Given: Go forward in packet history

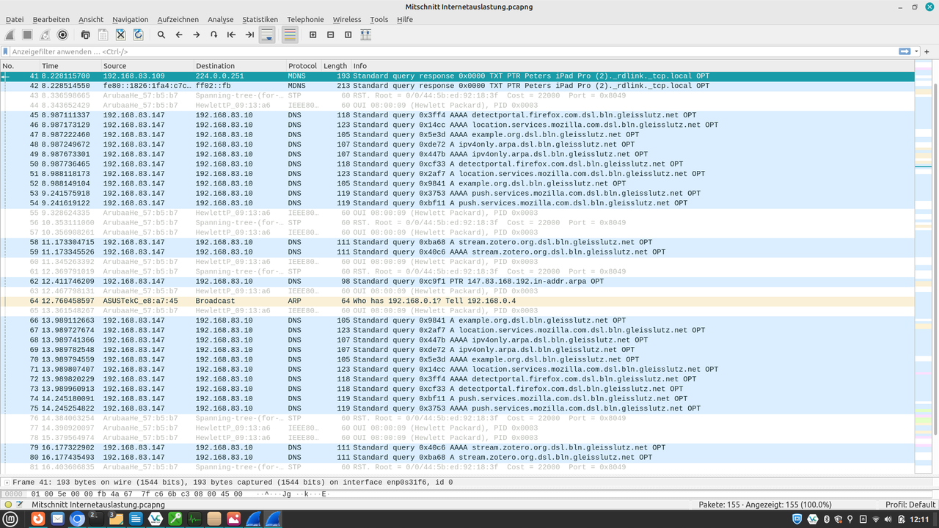Looking at the screenshot, I should click(197, 34).
